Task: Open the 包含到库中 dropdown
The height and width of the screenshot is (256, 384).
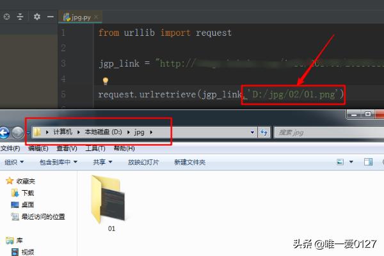Action: pyautogui.click(x=58, y=163)
